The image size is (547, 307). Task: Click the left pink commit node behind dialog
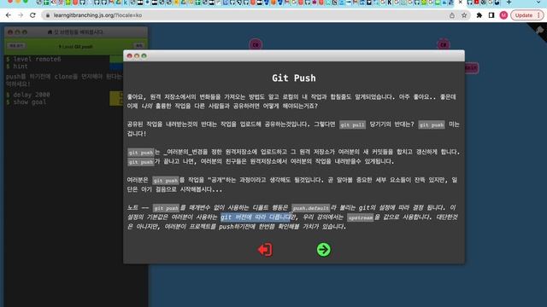(256, 44)
